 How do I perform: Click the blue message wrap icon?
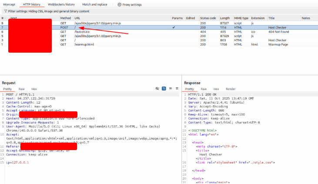tap(164, 89)
